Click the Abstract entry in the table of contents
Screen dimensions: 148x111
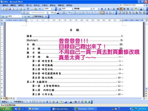click(x=75, y=40)
